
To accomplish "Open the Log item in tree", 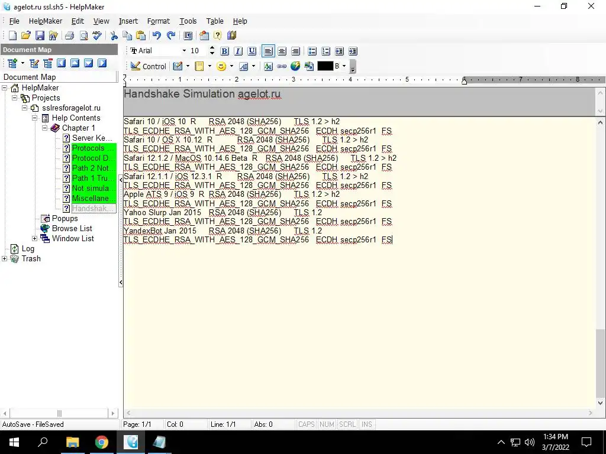I will click(x=28, y=249).
